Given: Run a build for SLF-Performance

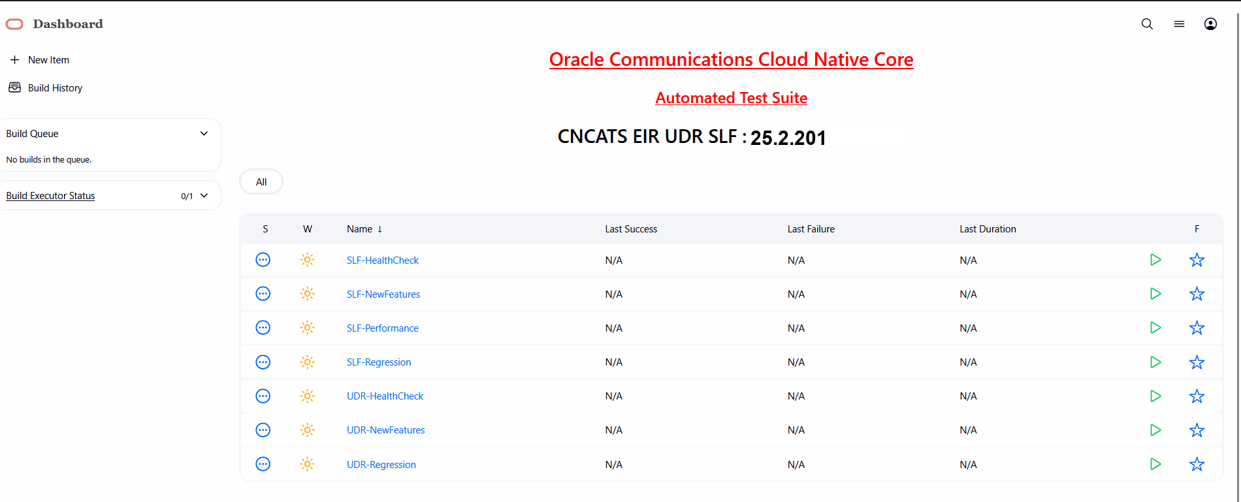Looking at the screenshot, I should 1155,328.
